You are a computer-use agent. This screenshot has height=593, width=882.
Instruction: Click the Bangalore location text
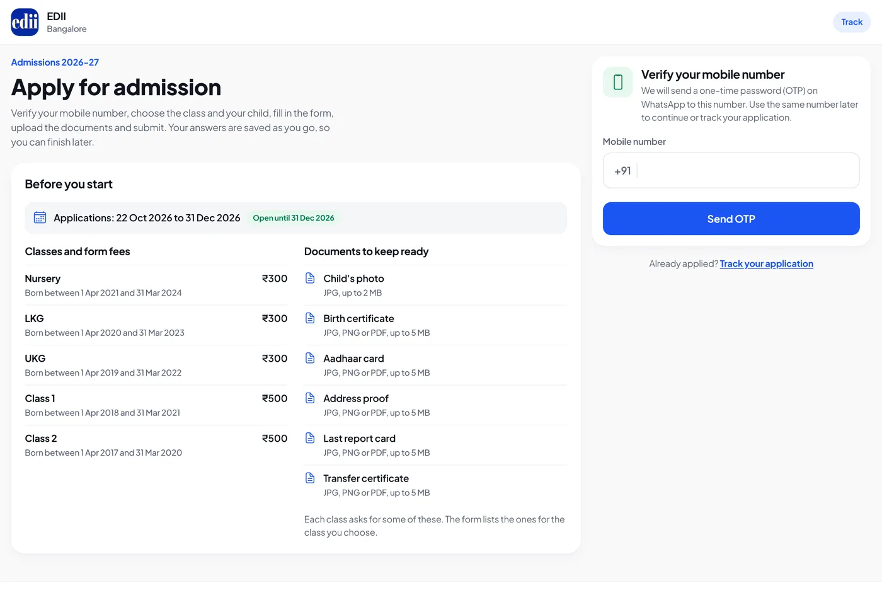click(67, 29)
